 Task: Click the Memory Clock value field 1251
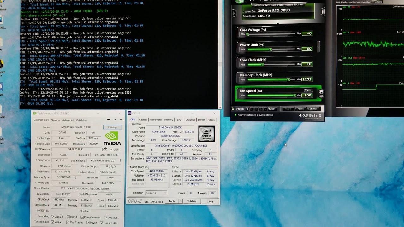[307, 79]
